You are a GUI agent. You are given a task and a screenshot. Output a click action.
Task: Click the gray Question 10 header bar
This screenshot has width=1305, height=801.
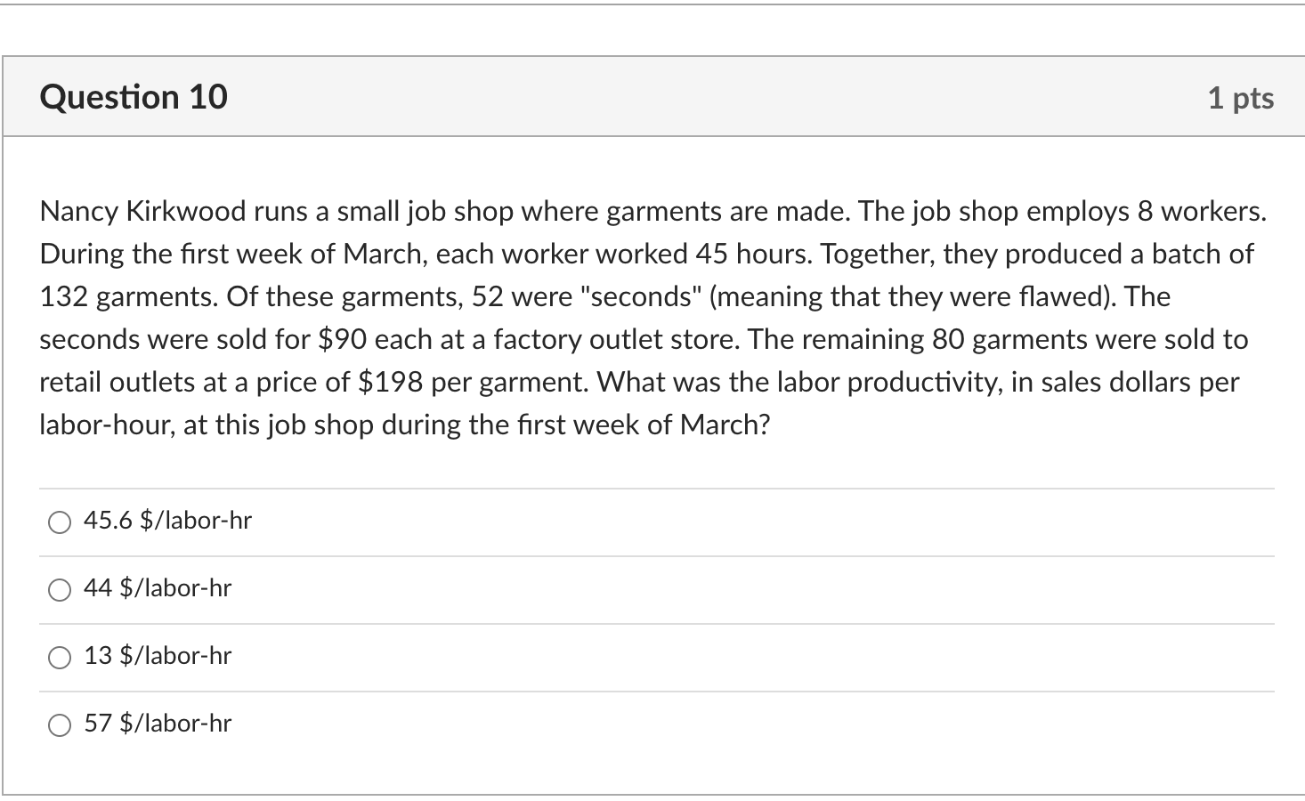pyautogui.click(x=652, y=96)
